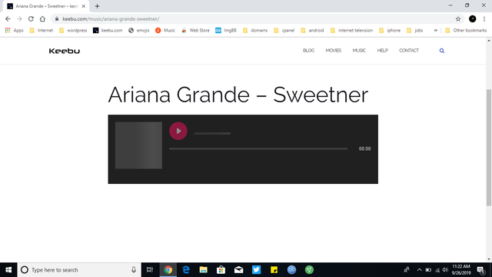The height and width of the screenshot is (277, 492).
Task: Launch Microsoft Edge from the taskbar
Action: tap(186, 270)
